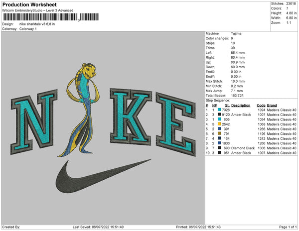
Task: Click code 1242 in row 7
Action: pos(262,138)
